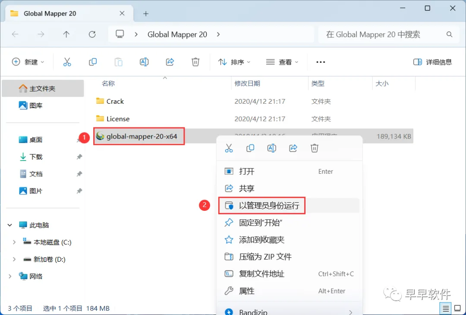Click the toolbar Rename icon
466x315 pixels.
point(144,62)
